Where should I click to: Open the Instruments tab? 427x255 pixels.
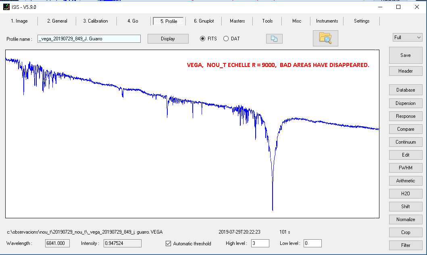click(327, 21)
